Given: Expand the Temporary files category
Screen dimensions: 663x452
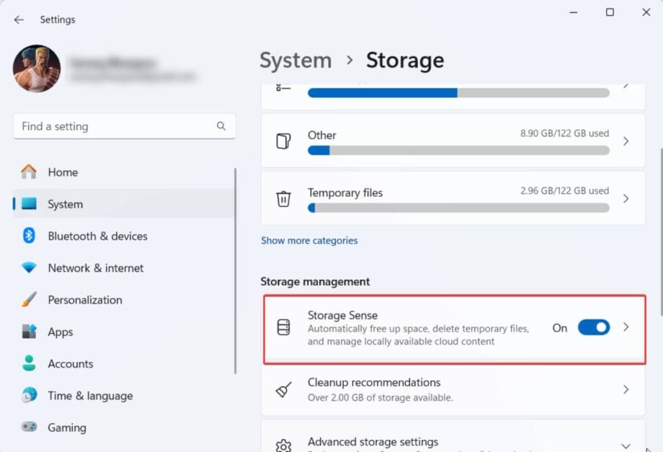Looking at the screenshot, I should point(626,198).
